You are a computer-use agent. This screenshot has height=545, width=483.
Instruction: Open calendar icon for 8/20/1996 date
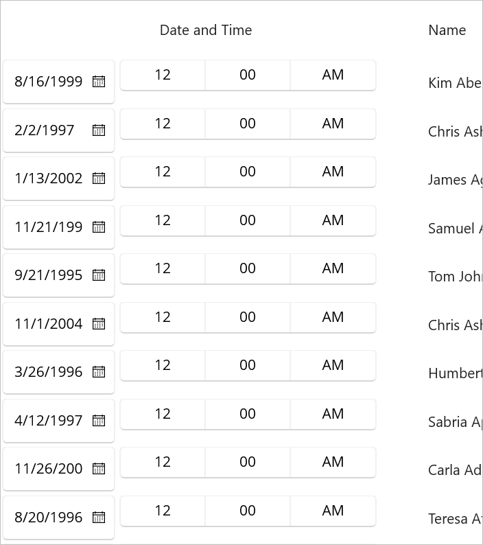99,517
